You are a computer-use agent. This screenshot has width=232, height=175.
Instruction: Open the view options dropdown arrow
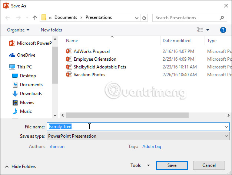[x=208, y=30]
